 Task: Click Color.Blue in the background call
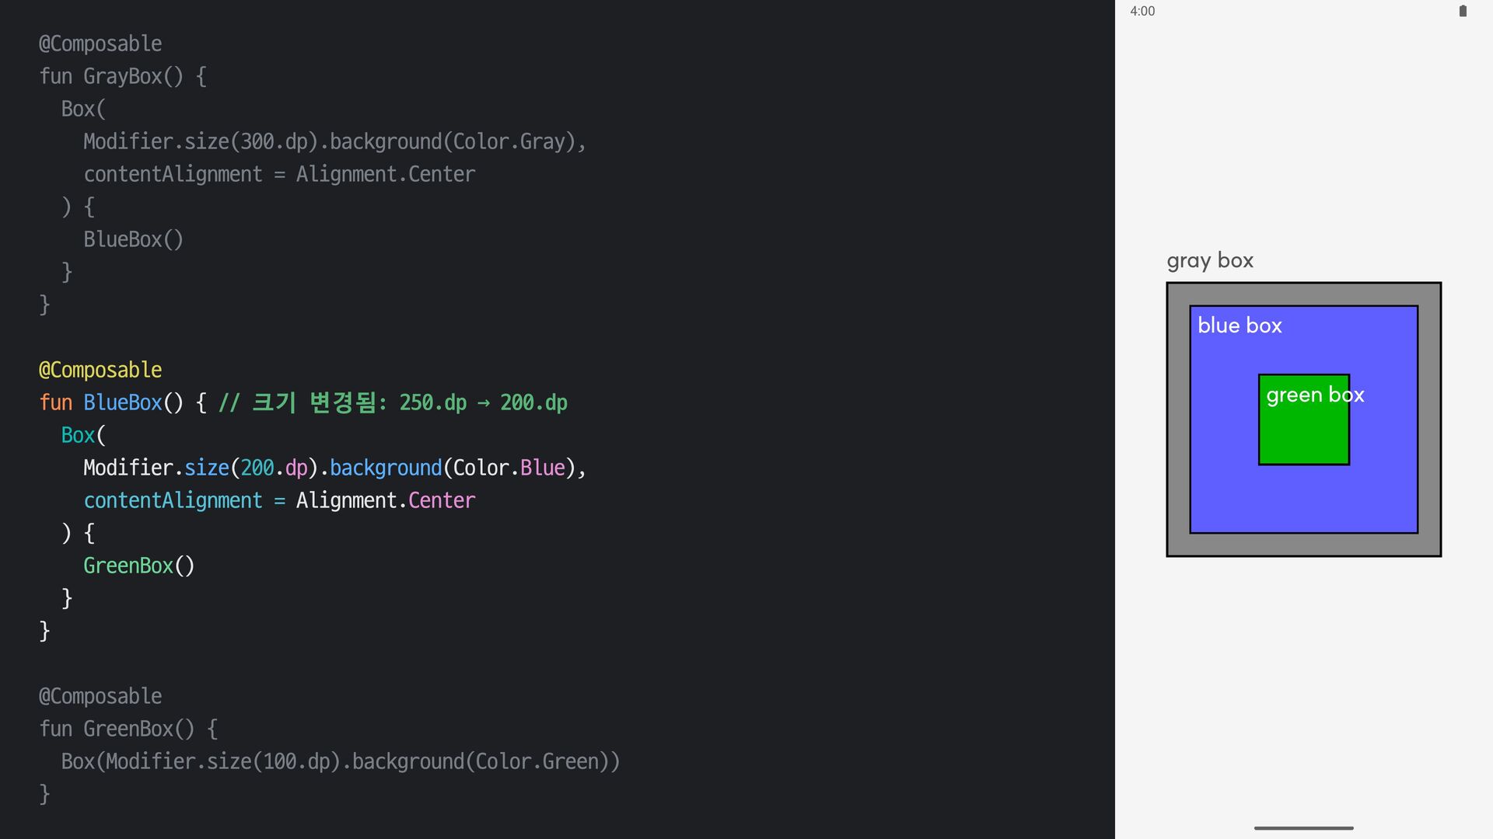click(509, 468)
